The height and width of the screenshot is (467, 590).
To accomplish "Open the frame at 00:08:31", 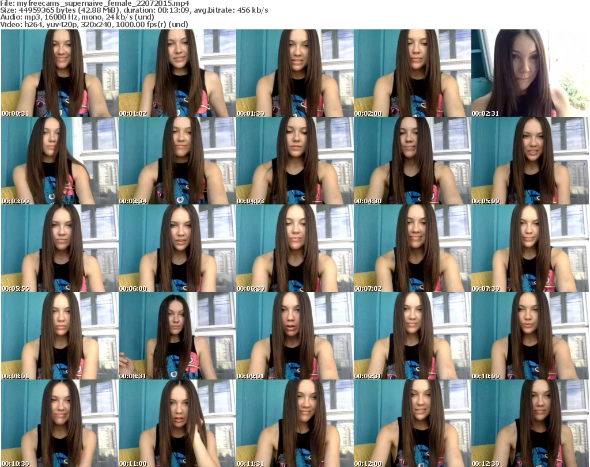I will 177,336.
